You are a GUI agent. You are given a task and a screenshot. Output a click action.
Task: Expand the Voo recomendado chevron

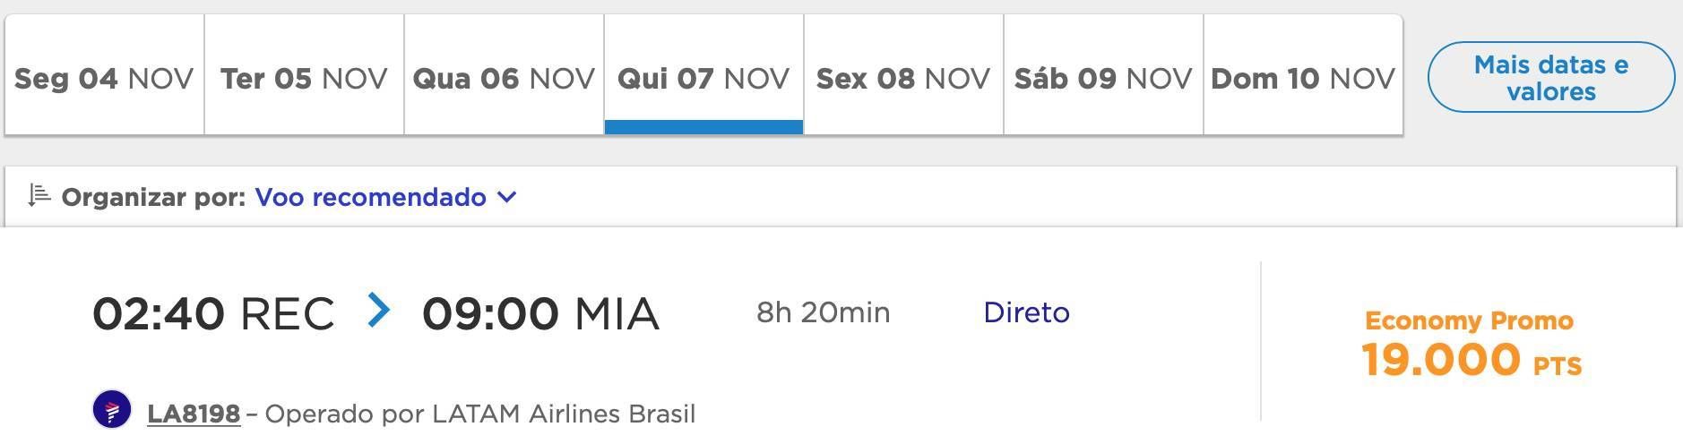pyautogui.click(x=506, y=197)
